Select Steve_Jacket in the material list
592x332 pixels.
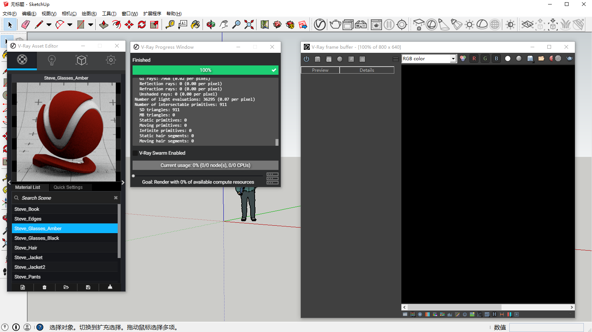click(29, 258)
